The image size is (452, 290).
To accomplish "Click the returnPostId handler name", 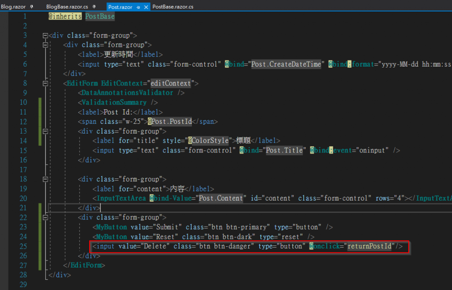I will pos(369,246).
